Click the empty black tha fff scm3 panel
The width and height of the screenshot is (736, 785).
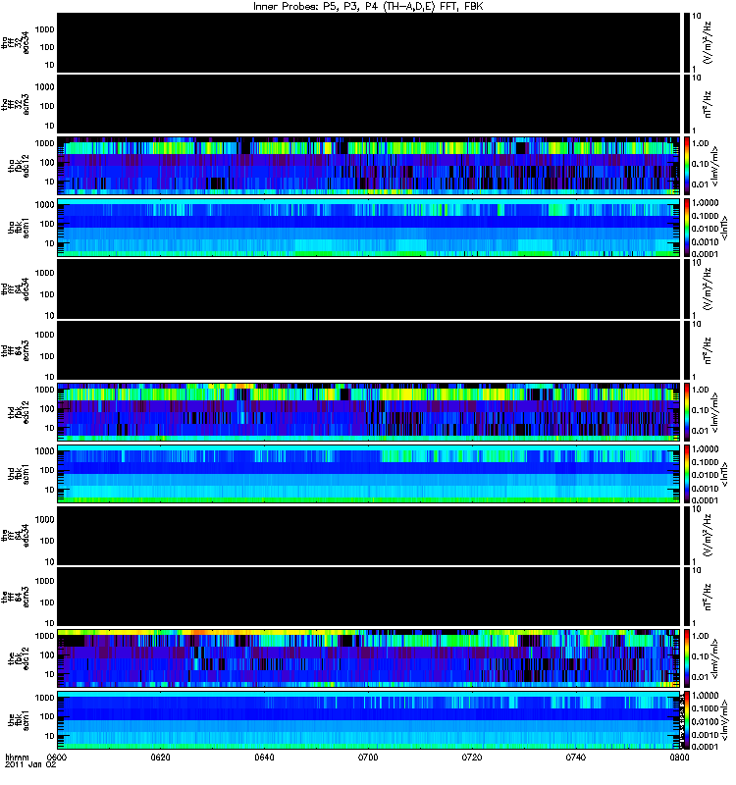coord(368,104)
